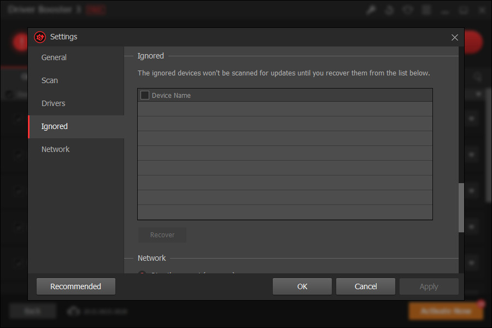Click the Driver Booster gear logo in Settings header
Image resolution: width=492 pixels, height=328 pixels.
pos(39,37)
